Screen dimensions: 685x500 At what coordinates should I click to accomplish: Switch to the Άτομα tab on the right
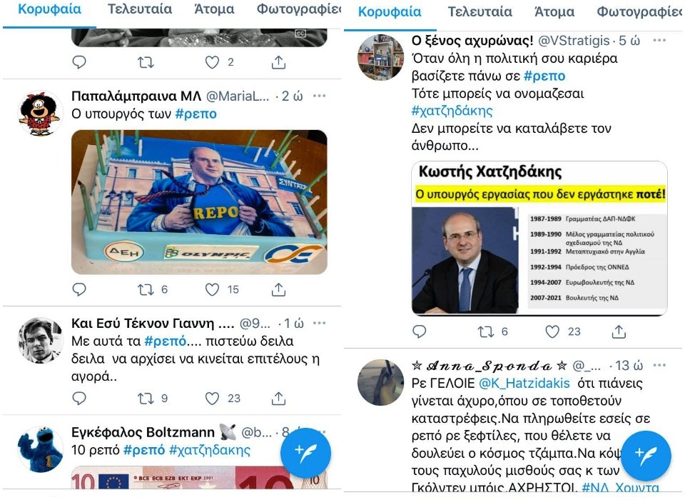[x=554, y=12]
